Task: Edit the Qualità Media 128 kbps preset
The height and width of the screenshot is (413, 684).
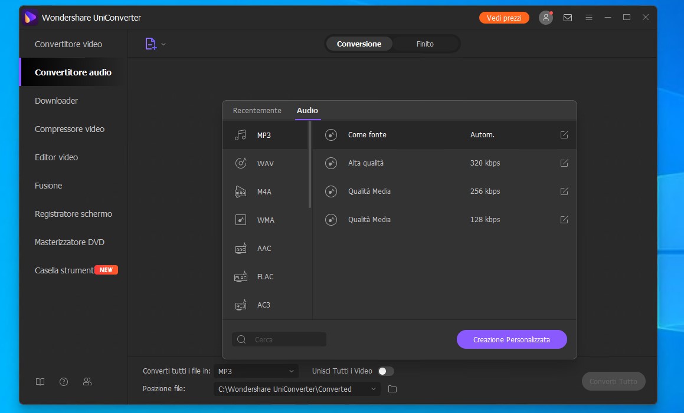Action: pyautogui.click(x=564, y=220)
